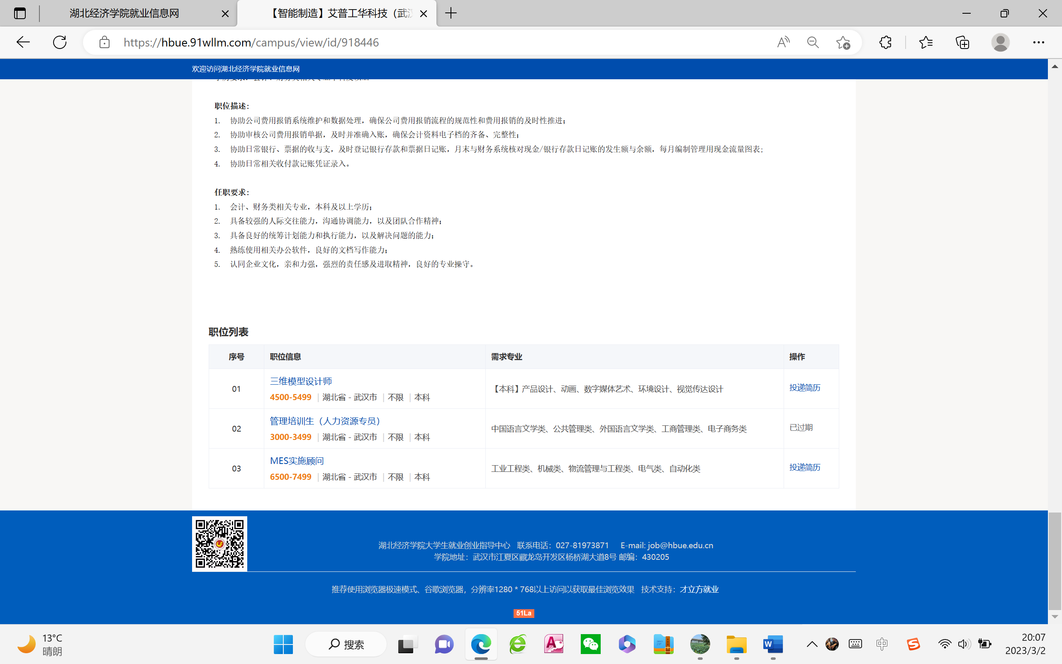
Task: Open a new browser tab
Action: pyautogui.click(x=451, y=13)
